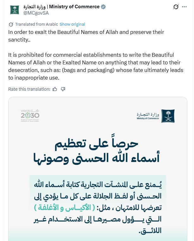Click the thumbs up translation rating icon

pos(55,89)
